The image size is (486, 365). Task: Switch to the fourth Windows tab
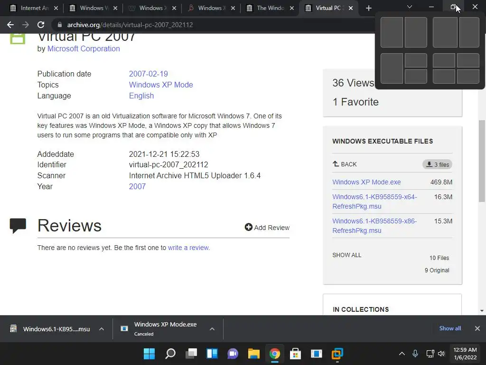208,8
